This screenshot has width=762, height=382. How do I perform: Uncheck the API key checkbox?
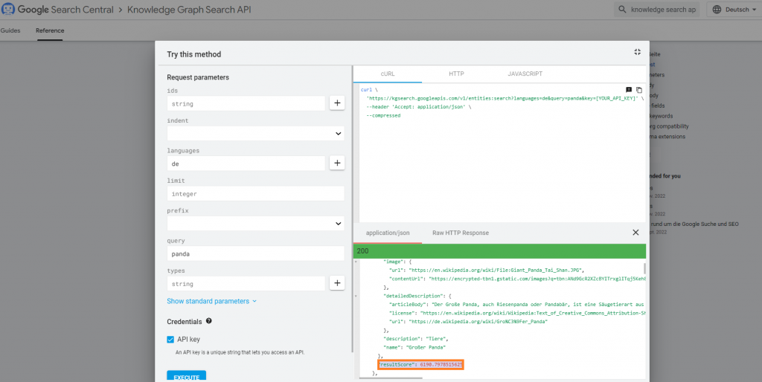[171, 340]
